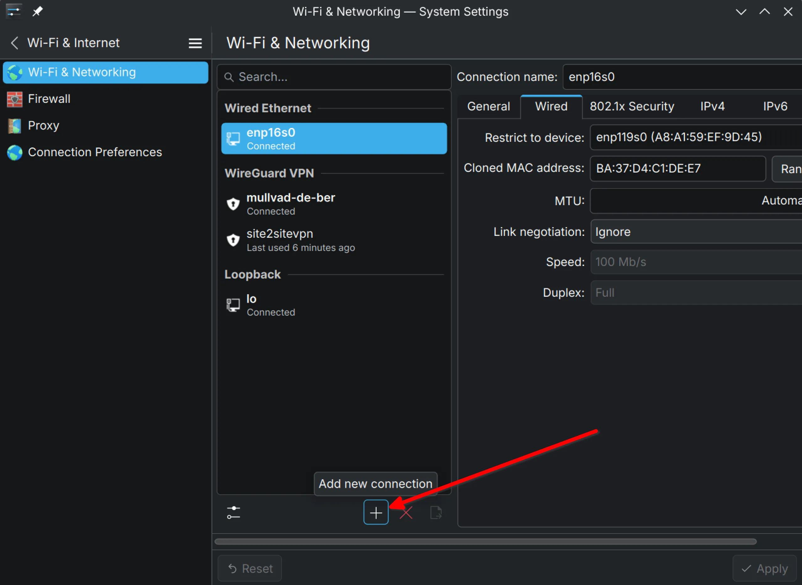
Task: Click the Reset button
Action: coord(250,568)
